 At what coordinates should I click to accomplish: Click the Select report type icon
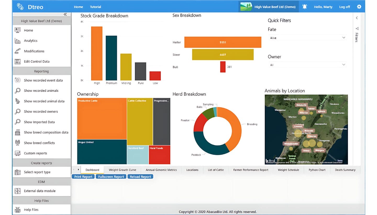coord(18,172)
